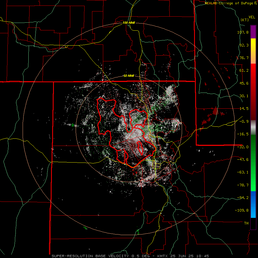Click the -0.9 velocity scale value
Image resolution: width=258 pixels, height=258 pixels.
[x=244, y=122]
